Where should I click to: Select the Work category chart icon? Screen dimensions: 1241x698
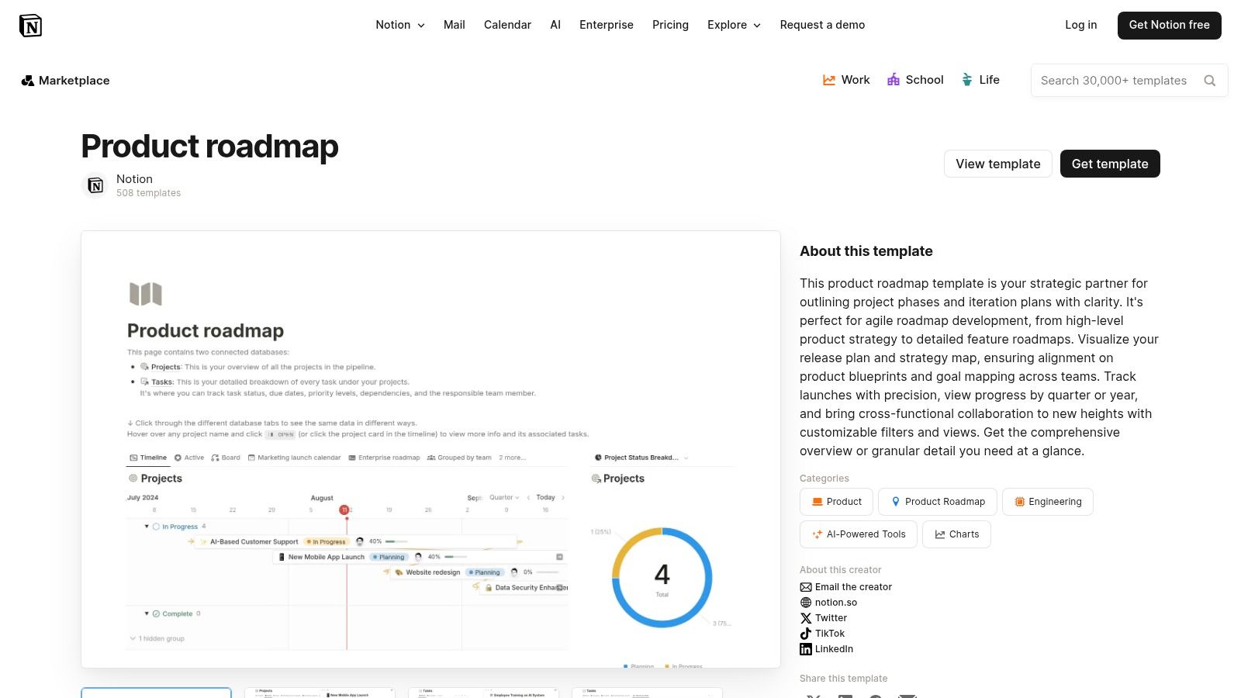tap(828, 79)
